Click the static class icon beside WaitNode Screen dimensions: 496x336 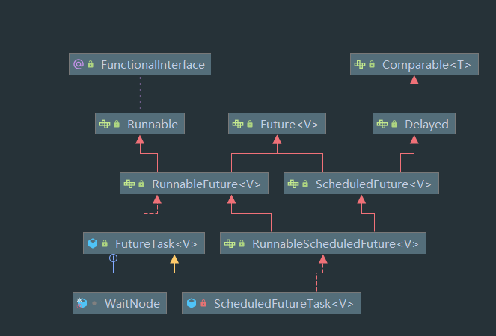click(x=82, y=303)
